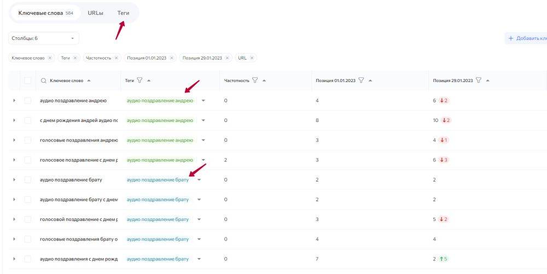Screen dimensions: 547x274
Task: Click the Добавить ключевые слова button
Action: click(x=526, y=38)
